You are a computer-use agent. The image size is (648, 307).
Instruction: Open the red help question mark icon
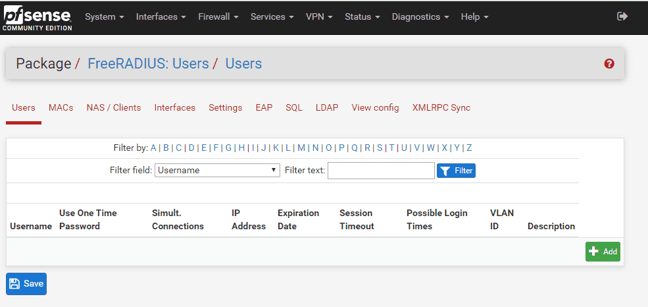click(x=609, y=64)
